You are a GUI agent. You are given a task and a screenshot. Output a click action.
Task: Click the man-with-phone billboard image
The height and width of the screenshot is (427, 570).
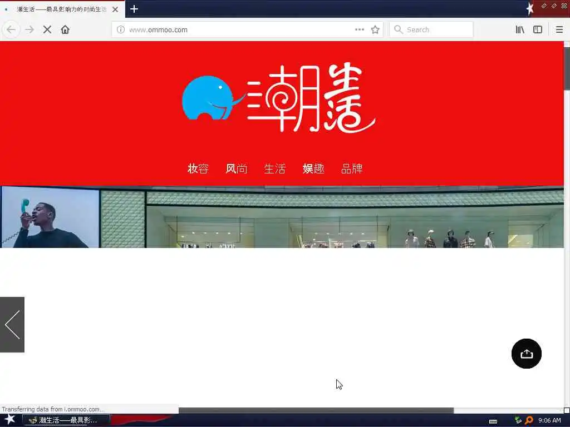click(50, 217)
